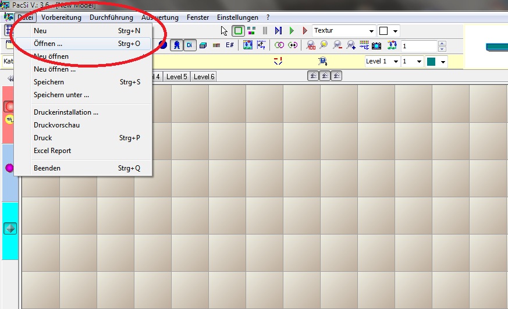
Task: Click the zoom out magnifier icon
Action: 338,45
